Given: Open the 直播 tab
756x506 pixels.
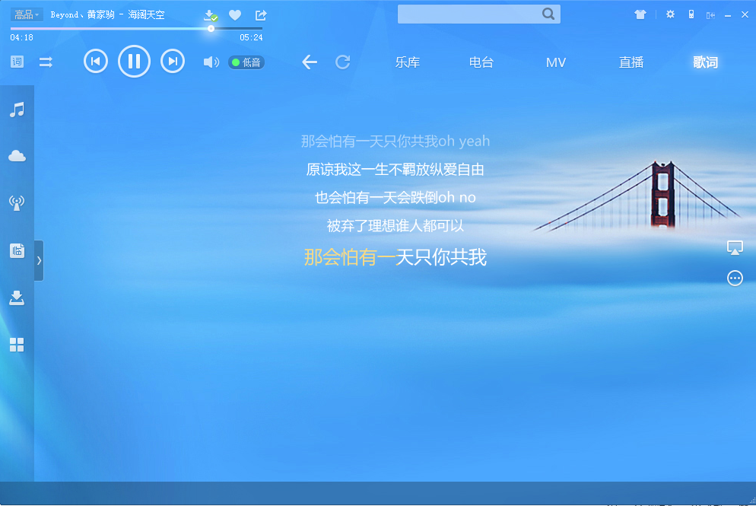Looking at the screenshot, I should 631,62.
